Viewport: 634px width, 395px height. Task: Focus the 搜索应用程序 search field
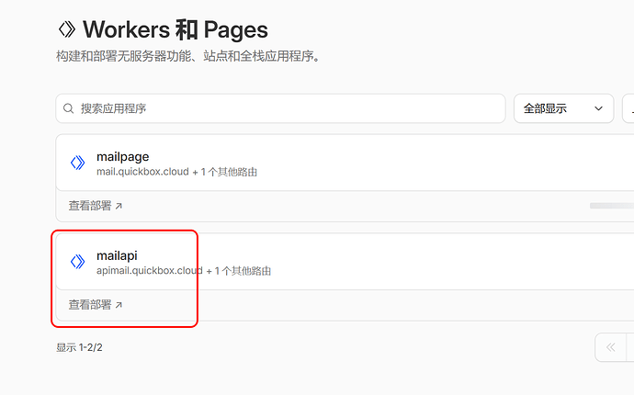click(280, 108)
